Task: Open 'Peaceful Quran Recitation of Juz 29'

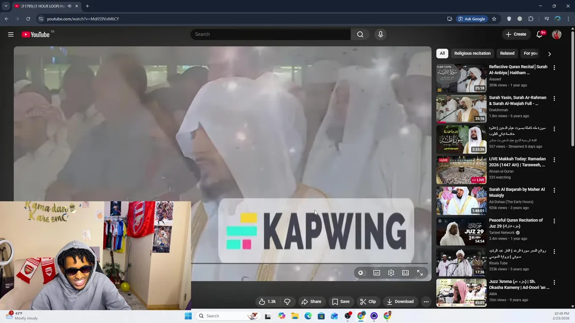Action: click(516, 223)
